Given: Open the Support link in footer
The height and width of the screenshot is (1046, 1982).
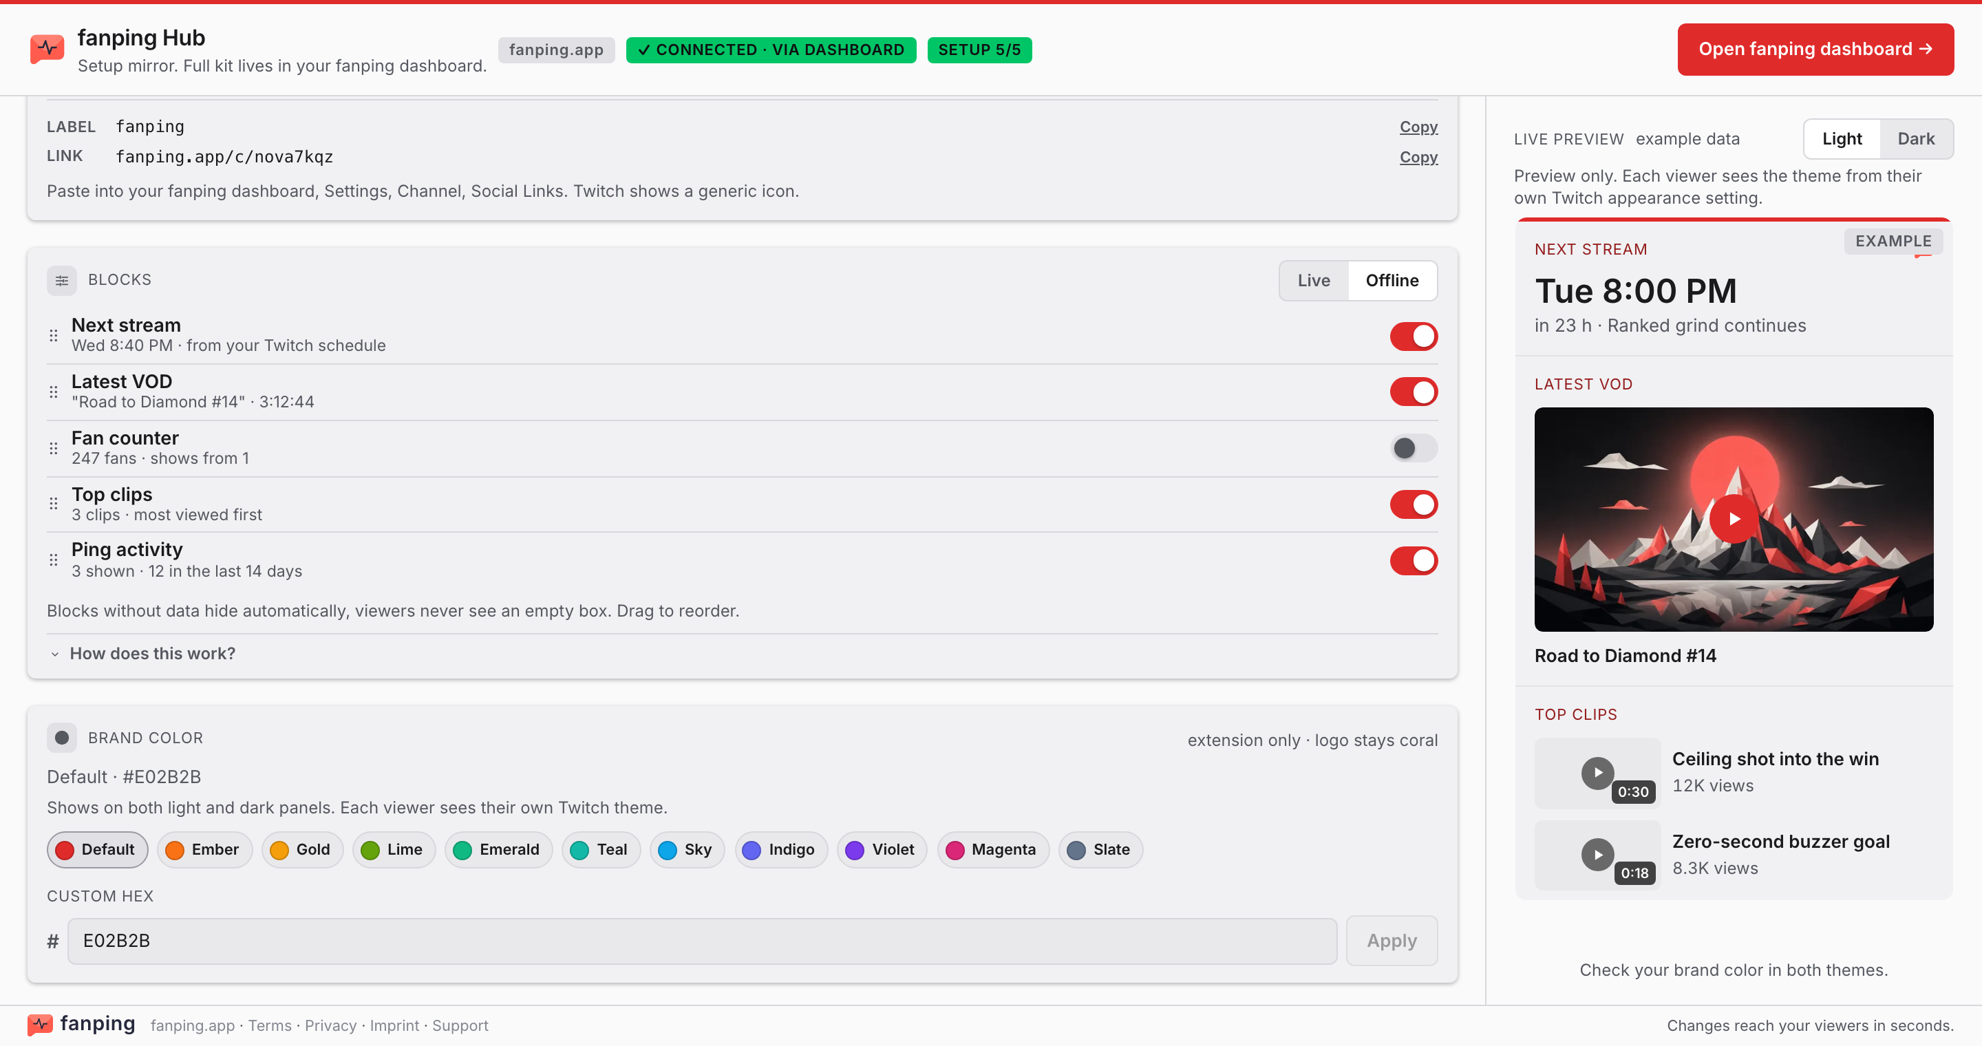Looking at the screenshot, I should tap(460, 1026).
